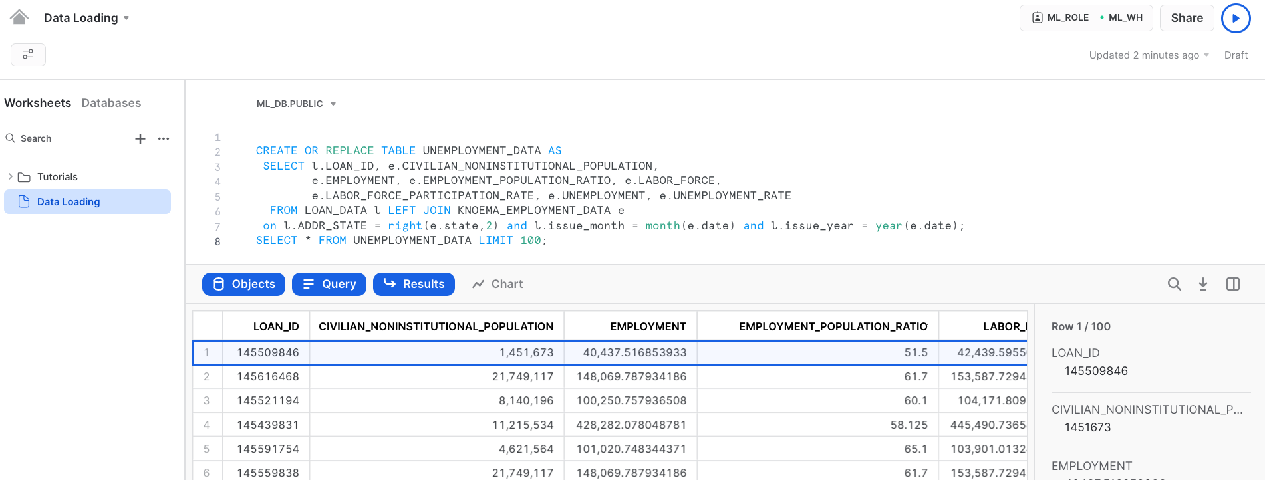Run the worksheet with play button

[x=1236, y=18]
